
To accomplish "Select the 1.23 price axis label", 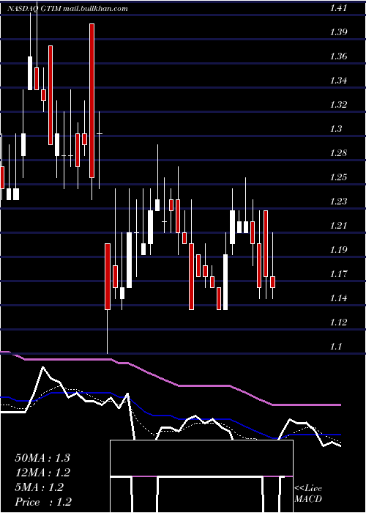I will coord(338,202).
